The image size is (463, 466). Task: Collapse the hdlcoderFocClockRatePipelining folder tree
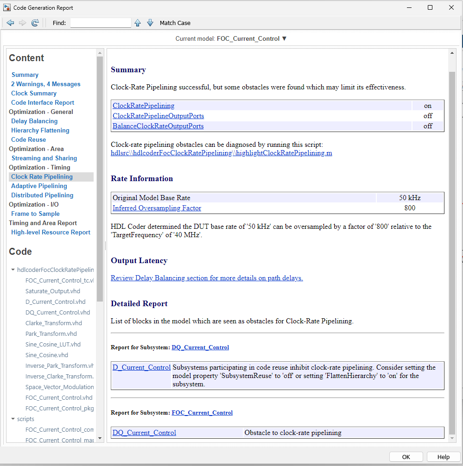tap(13, 270)
